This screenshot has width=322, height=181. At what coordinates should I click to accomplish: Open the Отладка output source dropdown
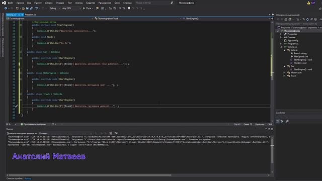pos(65,133)
